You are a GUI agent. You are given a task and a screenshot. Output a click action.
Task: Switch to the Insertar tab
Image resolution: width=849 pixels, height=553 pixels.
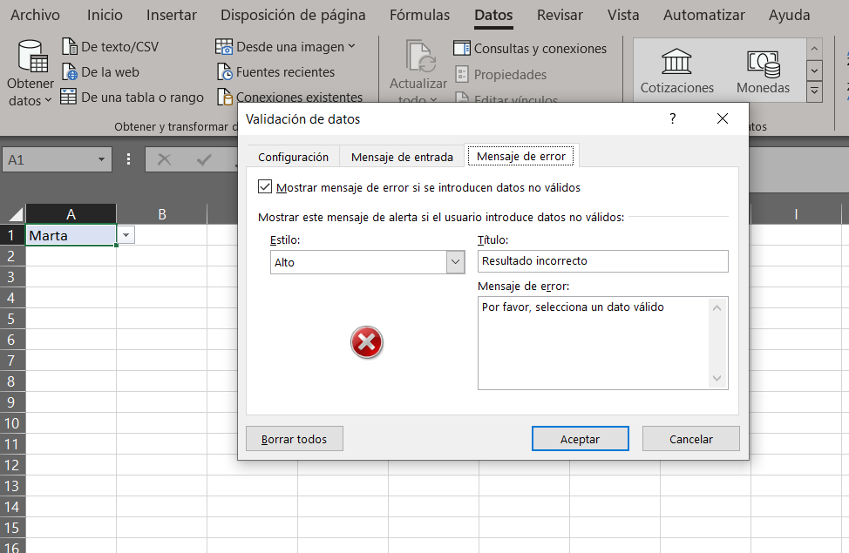(171, 15)
